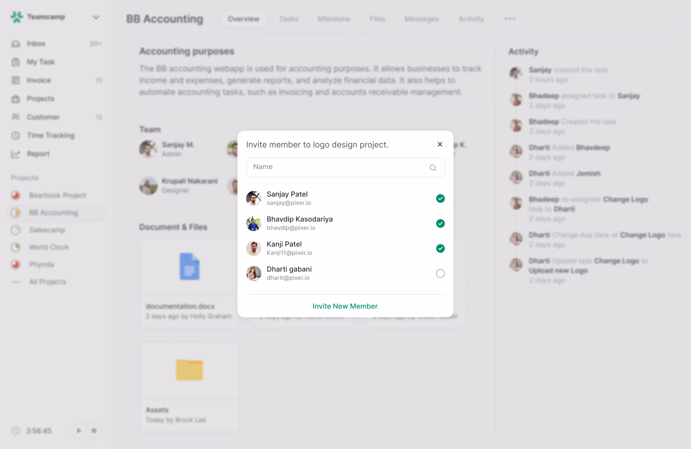Switch to the Overview tab

click(x=243, y=19)
